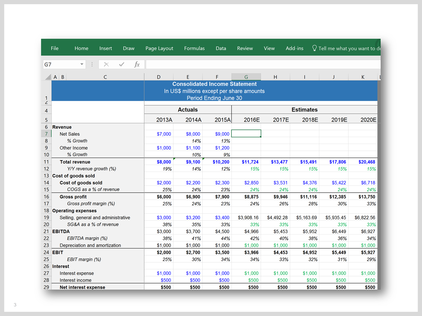
Task: Click the formula bar vertical dots handle
Action: click(x=92, y=64)
